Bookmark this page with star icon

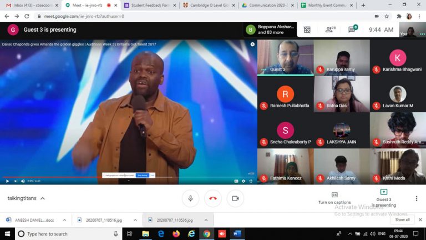[x=387, y=16]
